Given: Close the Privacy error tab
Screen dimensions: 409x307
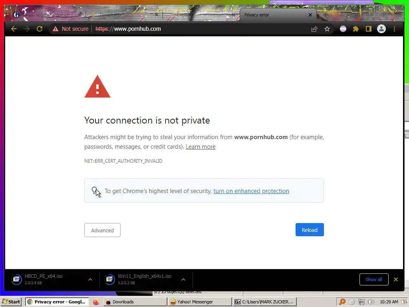Looking at the screenshot, I should [x=310, y=15].
